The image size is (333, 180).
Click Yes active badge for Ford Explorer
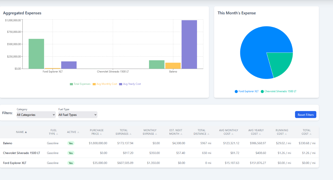pyautogui.click(x=71, y=163)
